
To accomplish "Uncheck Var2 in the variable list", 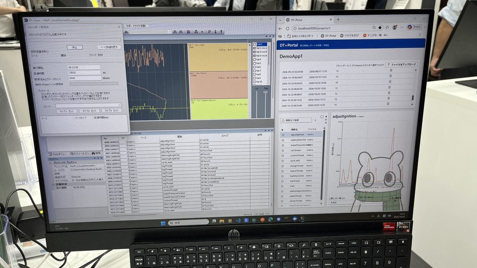I will coord(255,52).
